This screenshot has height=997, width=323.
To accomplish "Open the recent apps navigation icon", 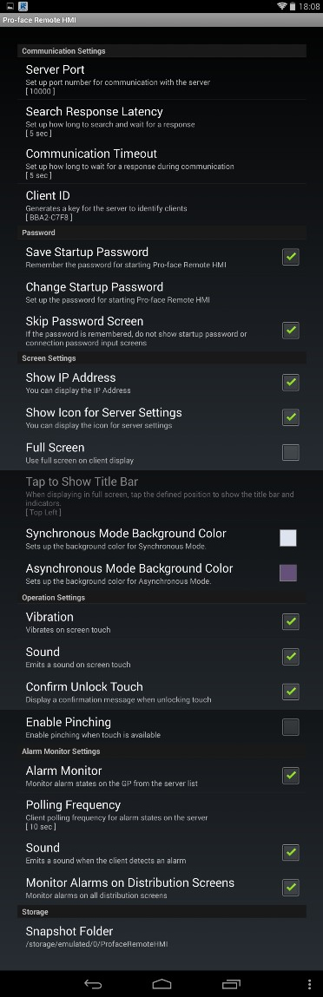I will click(x=231, y=984).
